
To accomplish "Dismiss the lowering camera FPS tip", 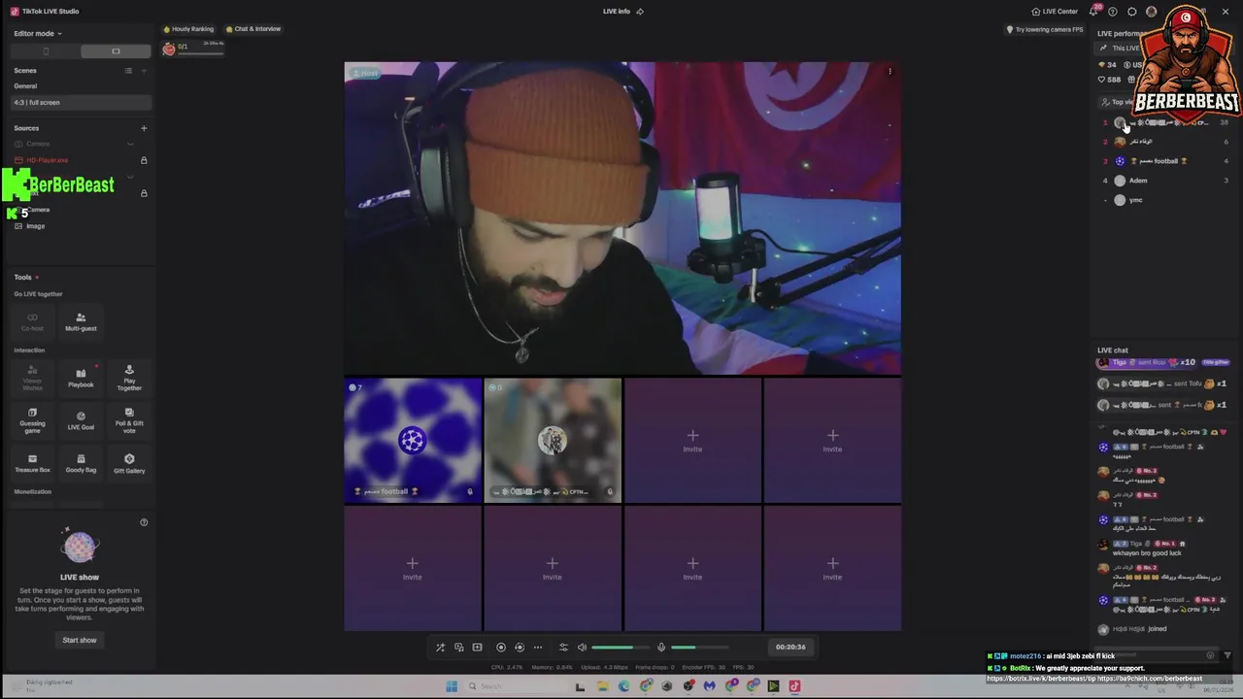I will tap(1044, 29).
